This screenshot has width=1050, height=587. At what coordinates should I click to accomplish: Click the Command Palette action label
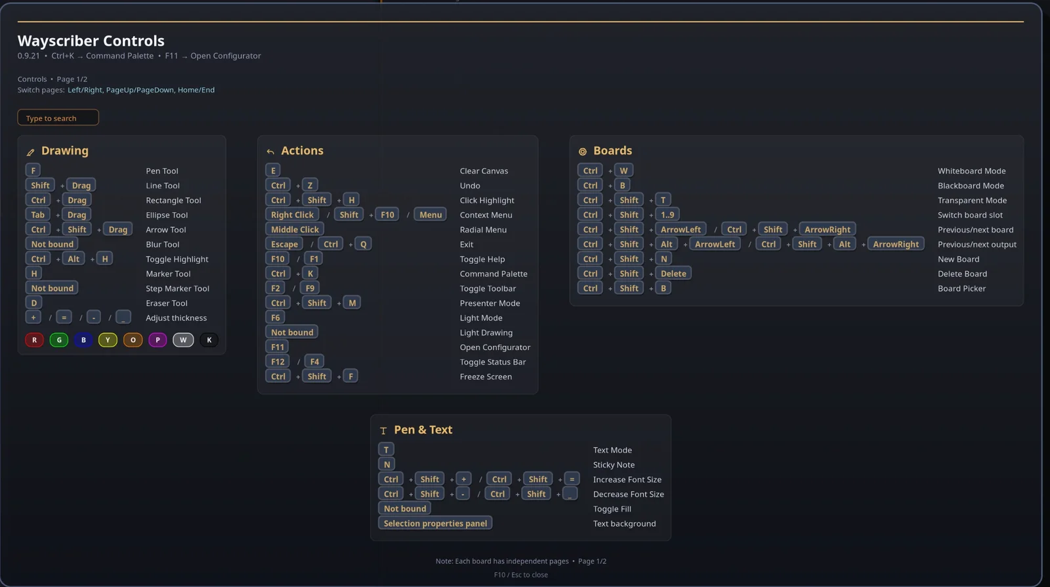pos(493,274)
